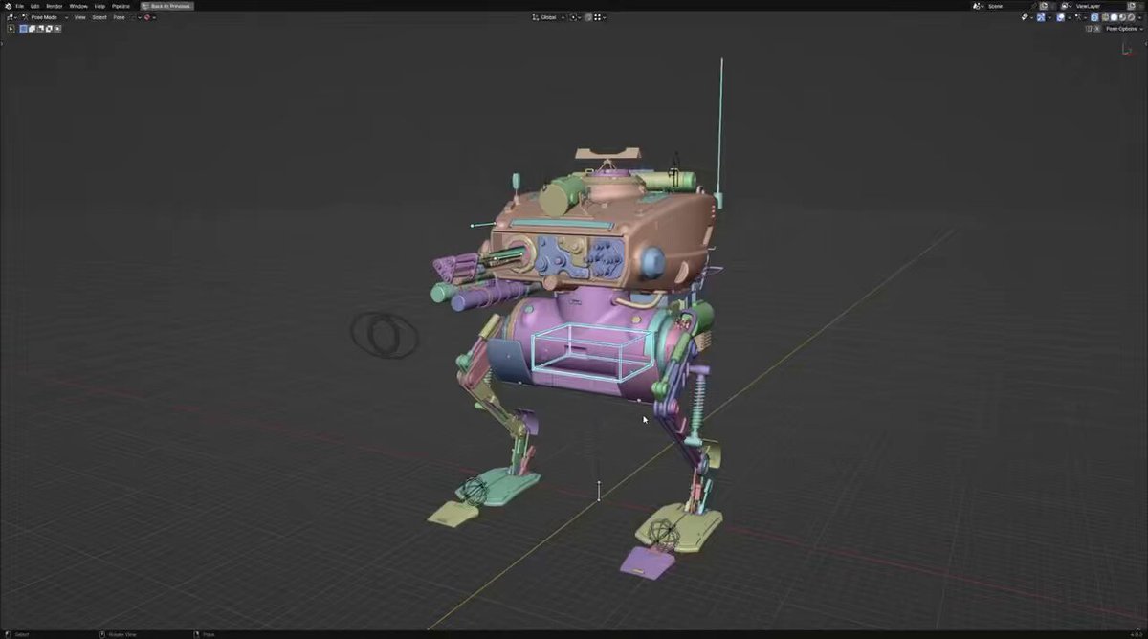Screen dimensions: 1148x639
Task: Open the viewport View menu
Action: (x=80, y=17)
